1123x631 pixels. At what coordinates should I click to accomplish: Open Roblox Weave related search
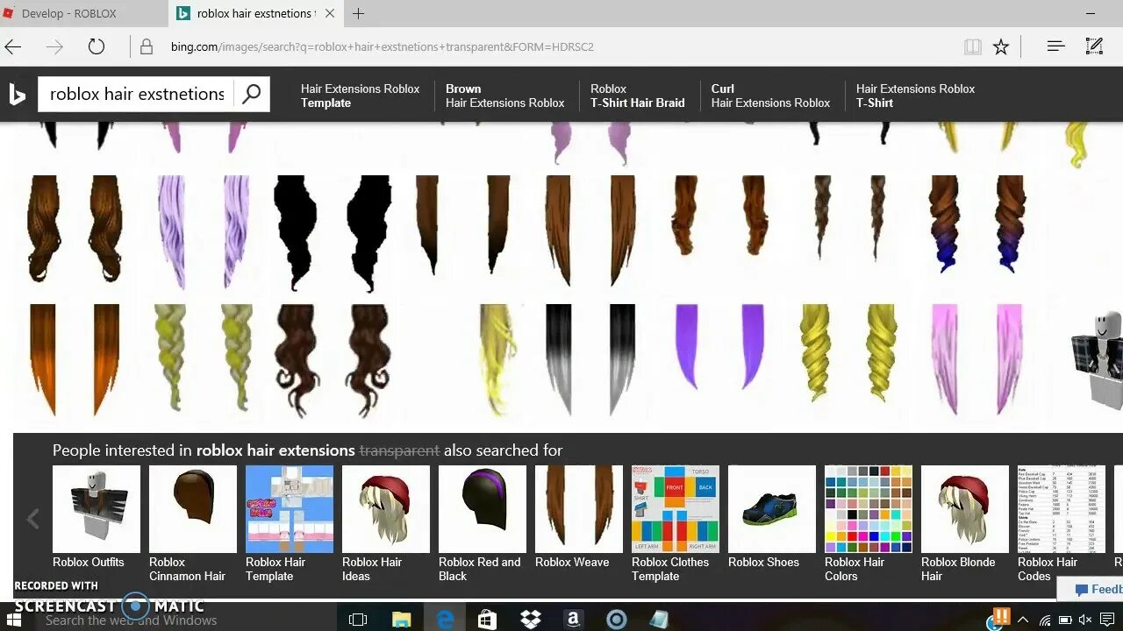pyautogui.click(x=579, y=518)
